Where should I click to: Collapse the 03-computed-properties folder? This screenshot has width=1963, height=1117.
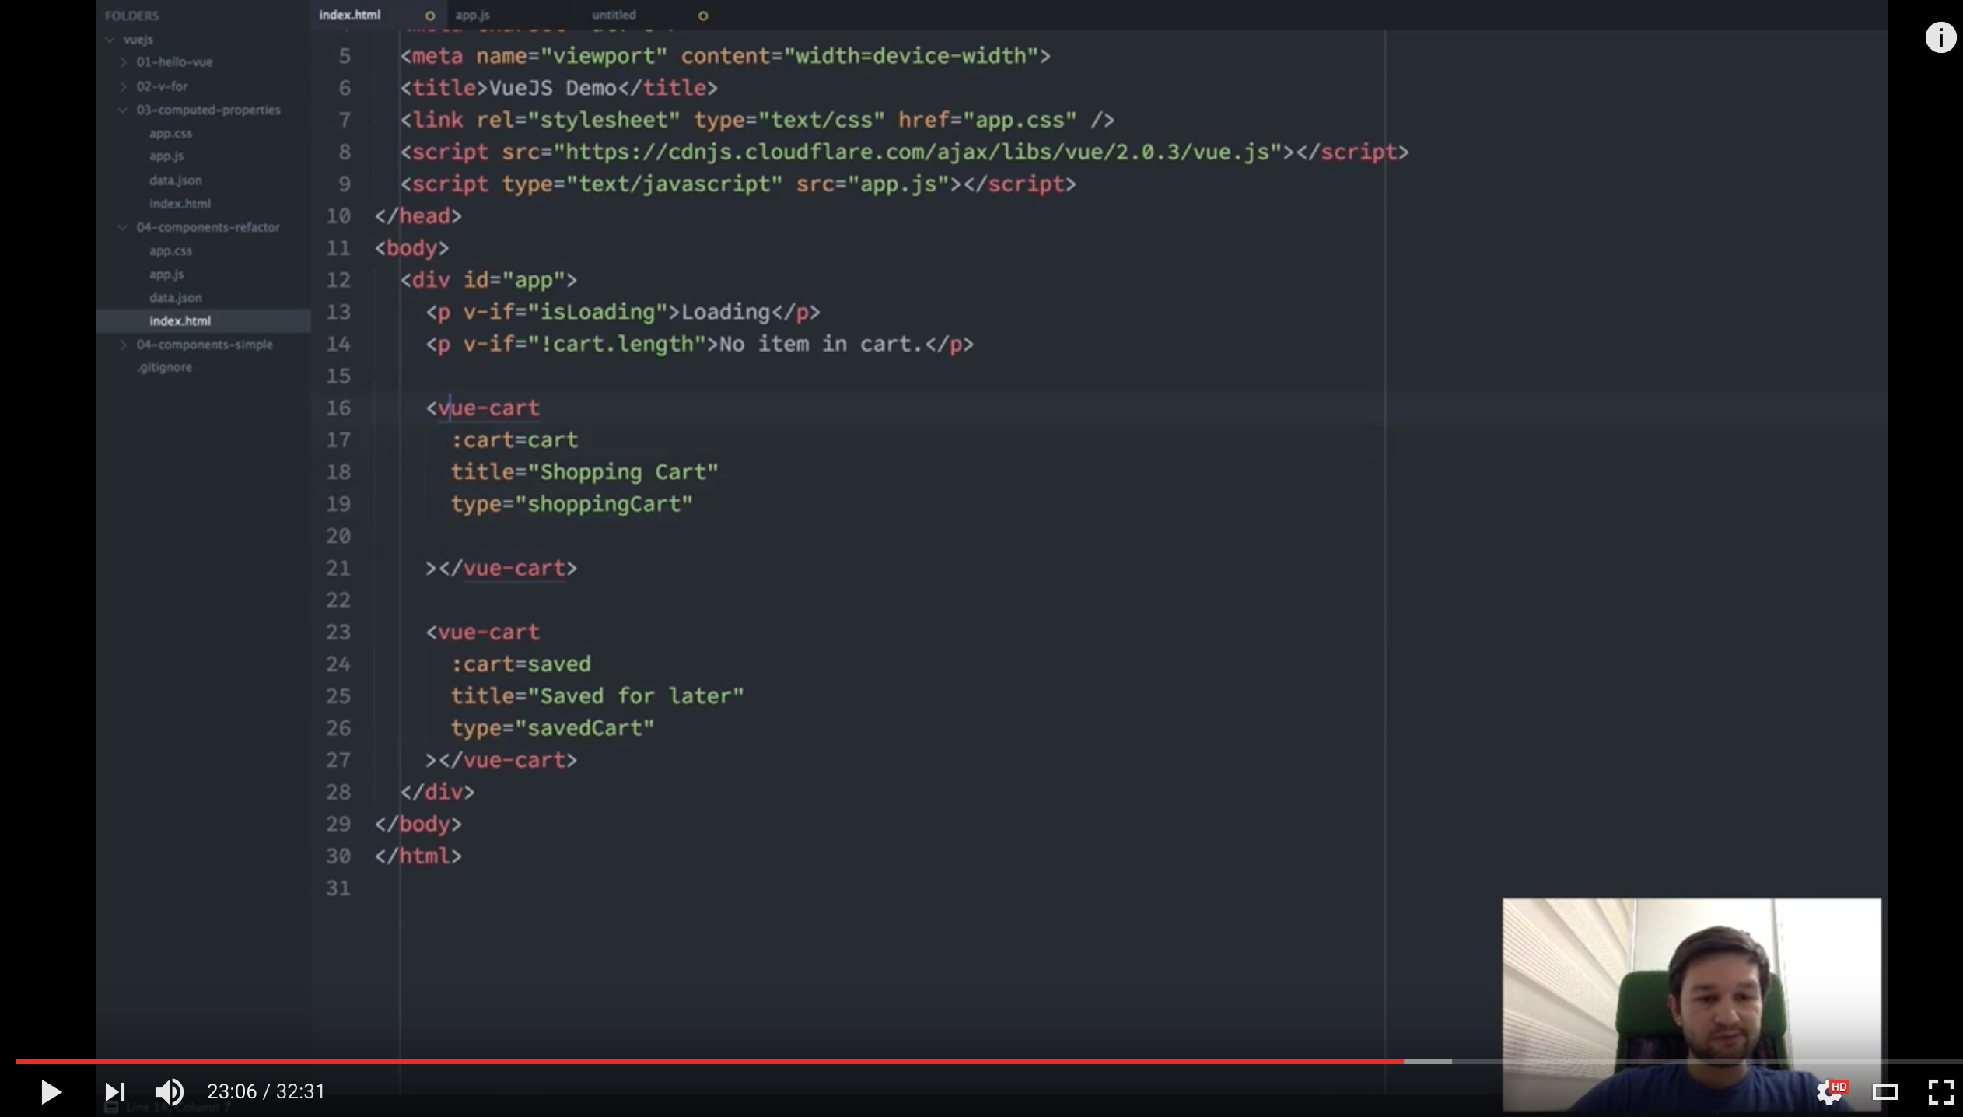click(123, 110)
